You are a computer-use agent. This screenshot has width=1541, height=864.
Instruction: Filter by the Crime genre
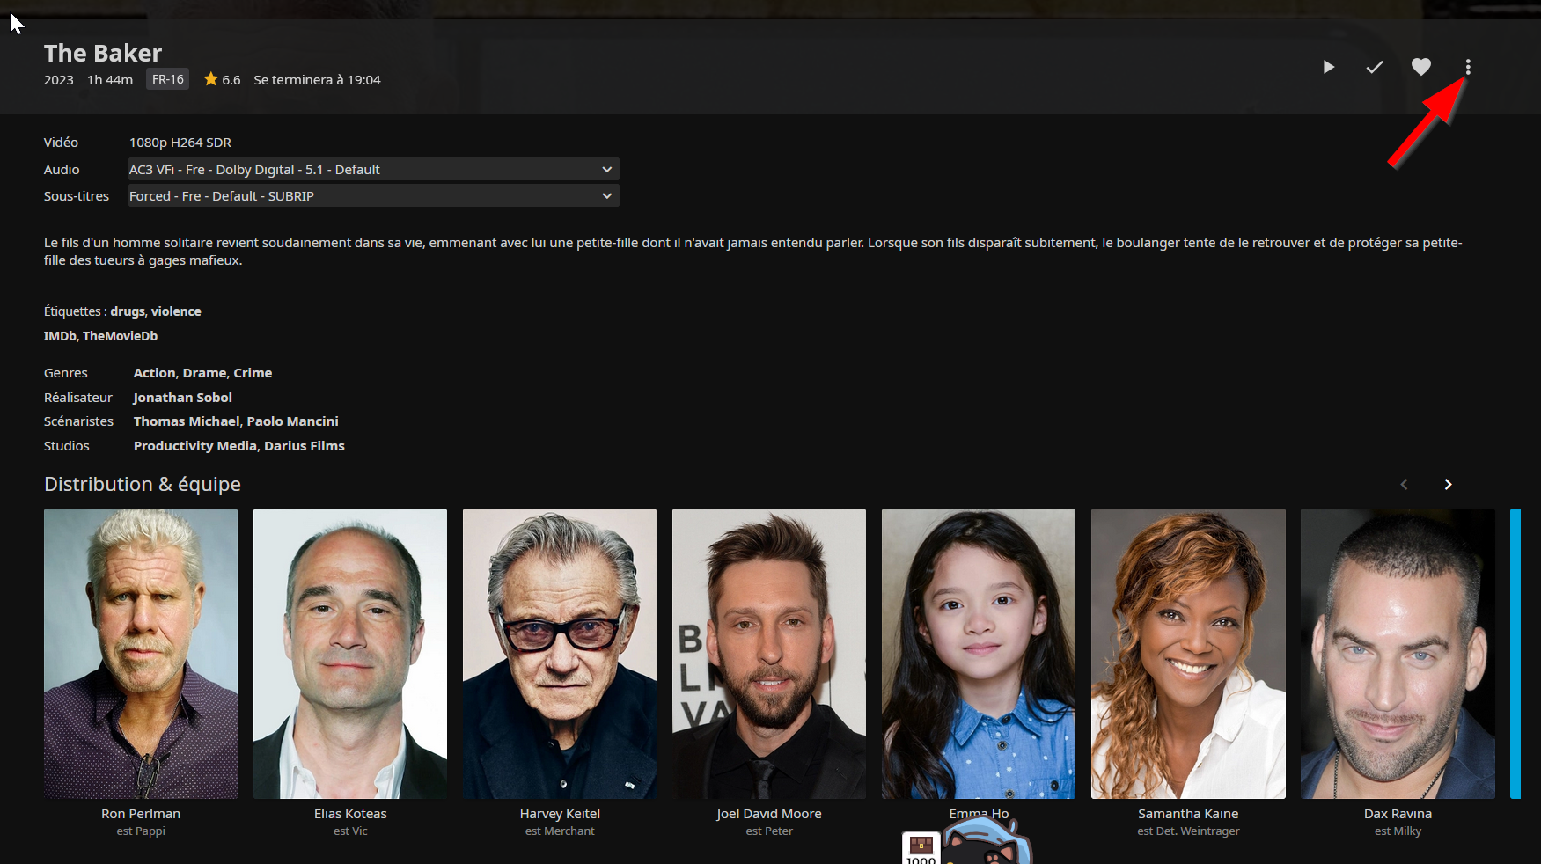point(253,373)
